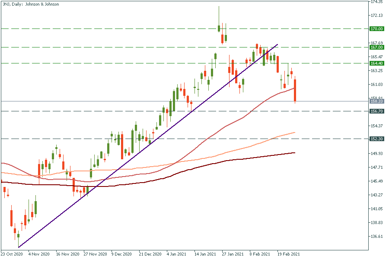Click the 163.25 price axis value
This screenshot has height=259, width=389.
pyautogui.click(x=376, y=71)
